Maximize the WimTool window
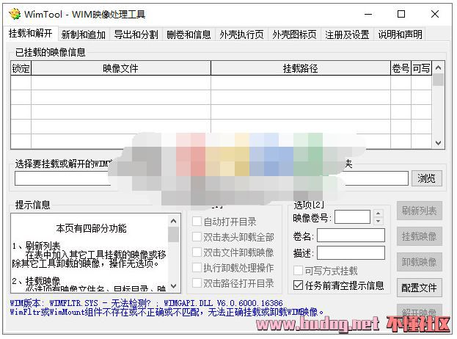Screen dimensions: 457x339 click(x=401, y=14)
